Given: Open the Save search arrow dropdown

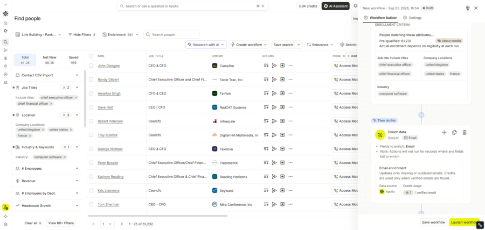Looking at the screenshot, I should (x=299, y=45).
